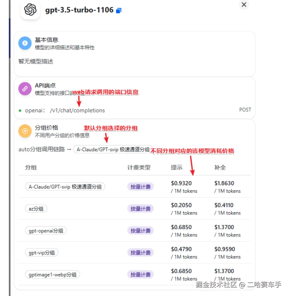Click $1.3700 price in gpt-openai分组 row
The height and width of the screenshot is (296, 289).
[224, 227]
